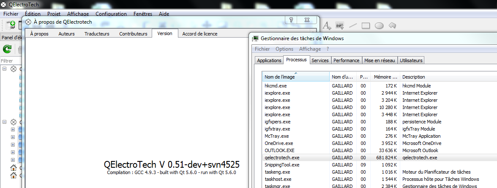Image resolution: width=497 pixels, height=188 pixels.
Task: Collapse the second root tree node
Action: coord(5,122)
